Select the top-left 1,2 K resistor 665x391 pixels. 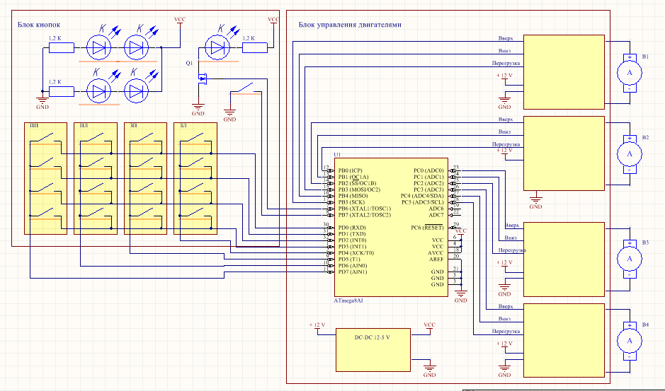click(x=61, y=48)
